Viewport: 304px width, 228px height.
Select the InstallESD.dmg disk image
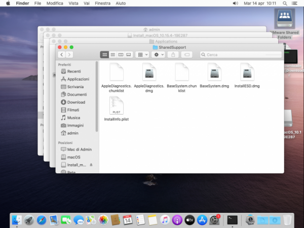point(247,75)
